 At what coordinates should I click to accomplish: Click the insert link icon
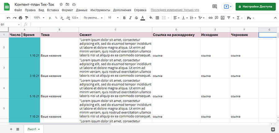(210, 18)
